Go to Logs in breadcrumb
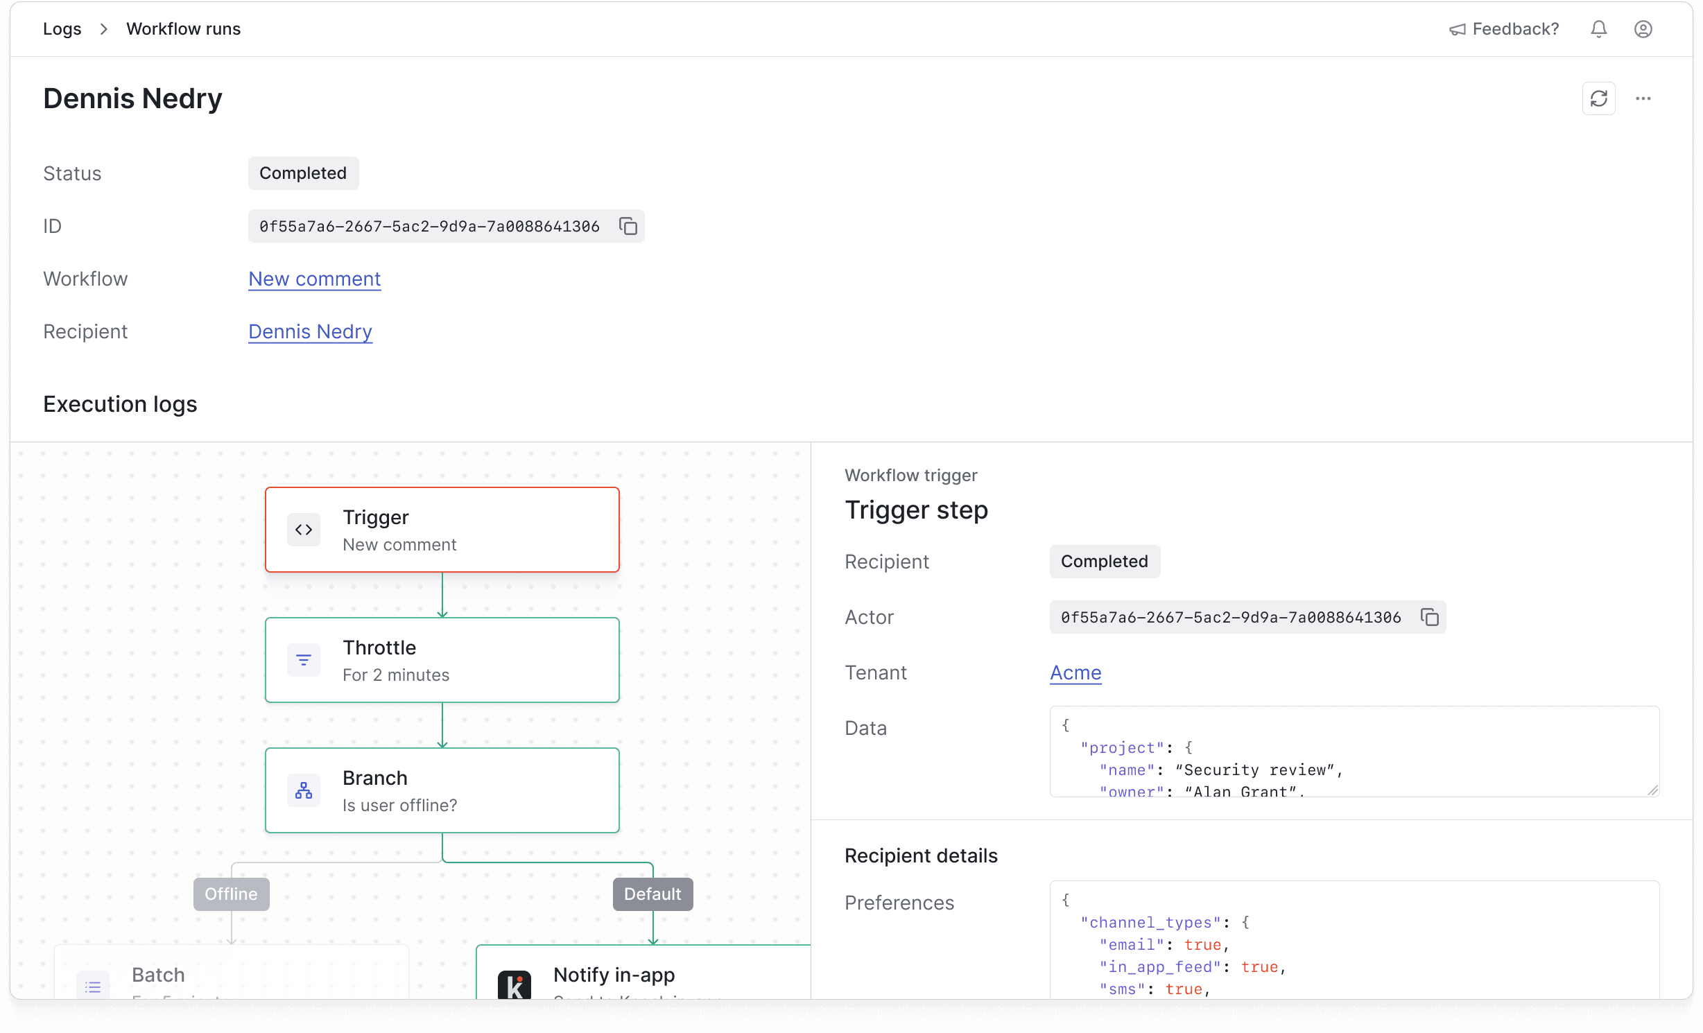 (62, 29)
